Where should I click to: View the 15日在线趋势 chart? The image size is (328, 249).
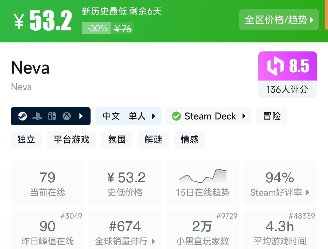tap(202, 183)
